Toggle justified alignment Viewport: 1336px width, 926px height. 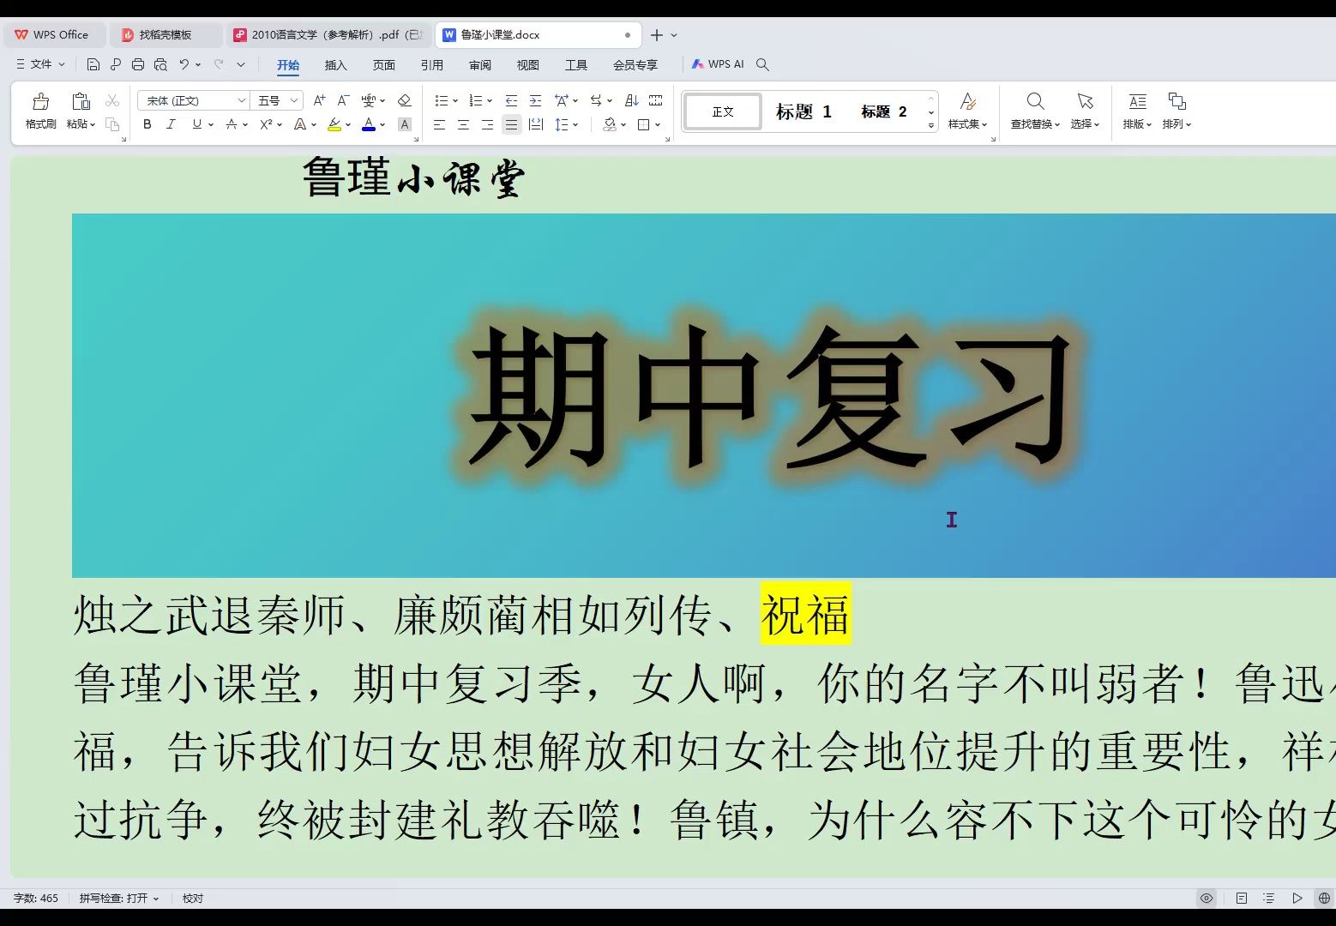point(511,124)
